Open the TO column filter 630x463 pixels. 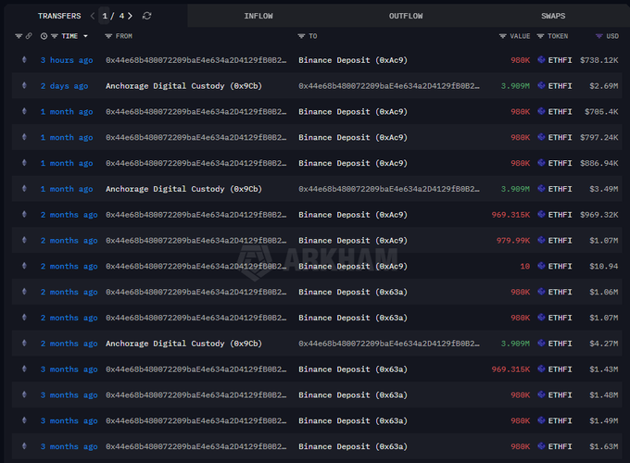click(x=301, y=36)
